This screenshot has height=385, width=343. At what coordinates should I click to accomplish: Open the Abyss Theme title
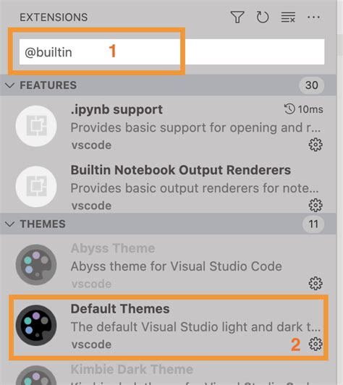[x=113, y=248]
